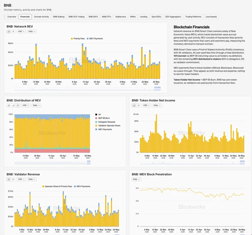
Task: Click the BNB page heading
Action: click(x=7, y=5)
